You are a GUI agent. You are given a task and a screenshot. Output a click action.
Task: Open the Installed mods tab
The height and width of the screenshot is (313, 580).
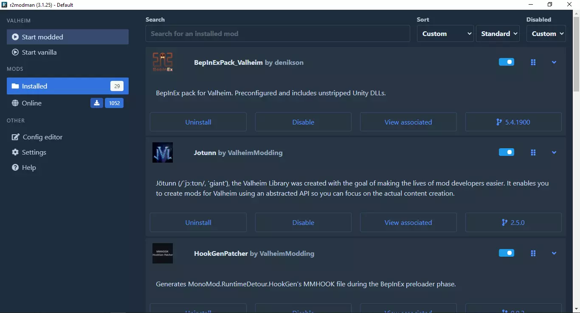[x=68, y=86]
